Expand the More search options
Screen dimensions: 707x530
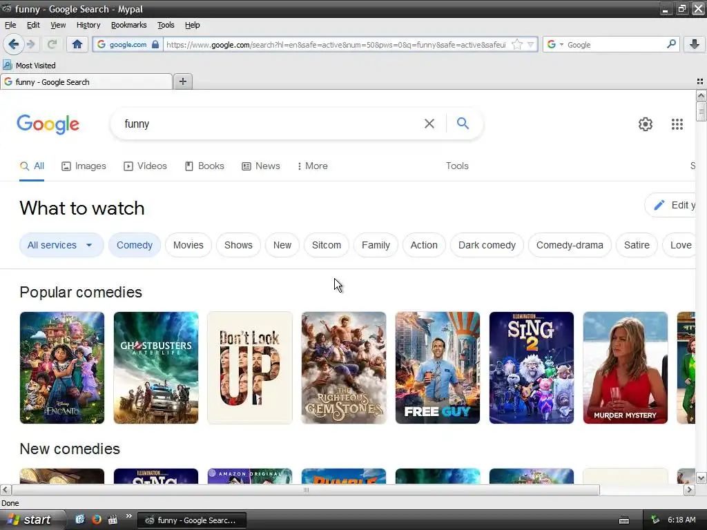313,166
